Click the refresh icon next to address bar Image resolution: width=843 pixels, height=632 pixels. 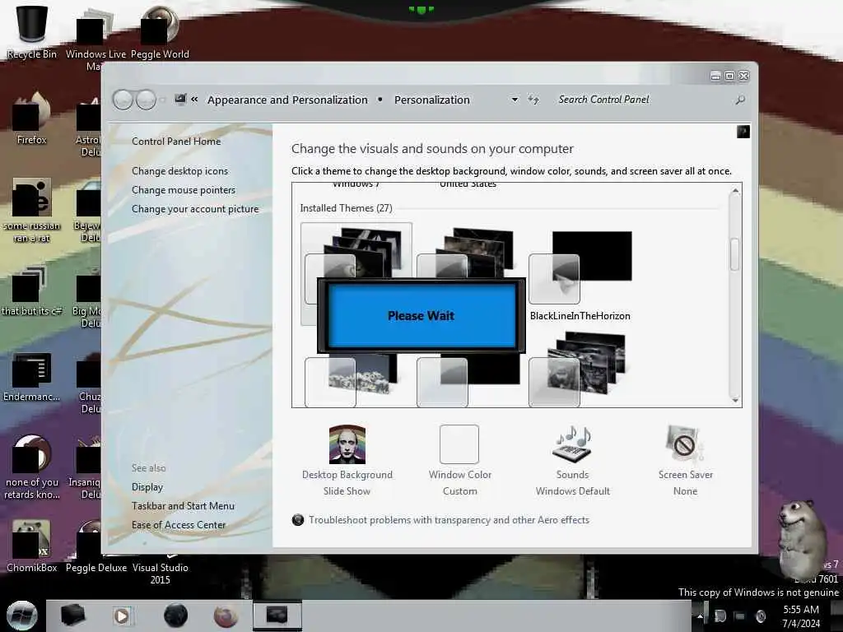tap(533, 100)
